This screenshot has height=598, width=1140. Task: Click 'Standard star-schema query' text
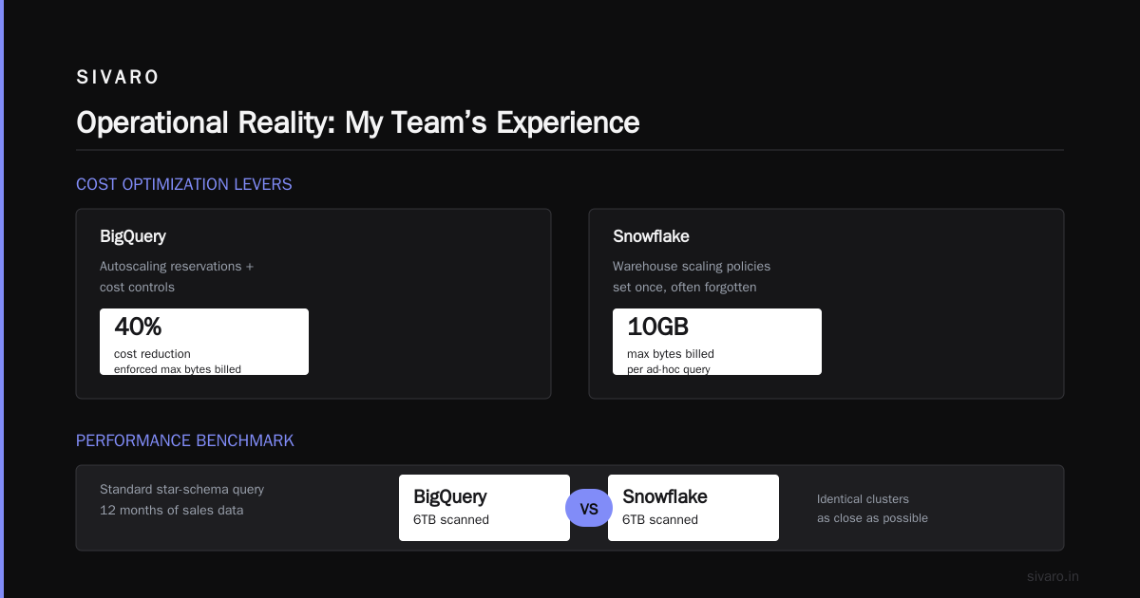(x=182, y=490)
